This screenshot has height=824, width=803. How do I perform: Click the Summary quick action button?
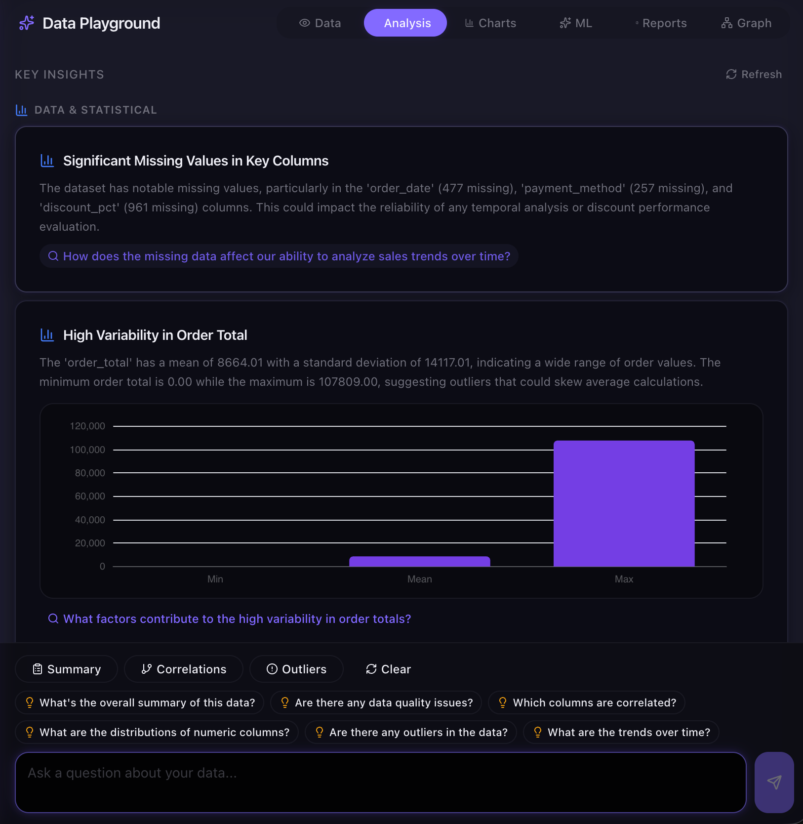tap(67, 669)
